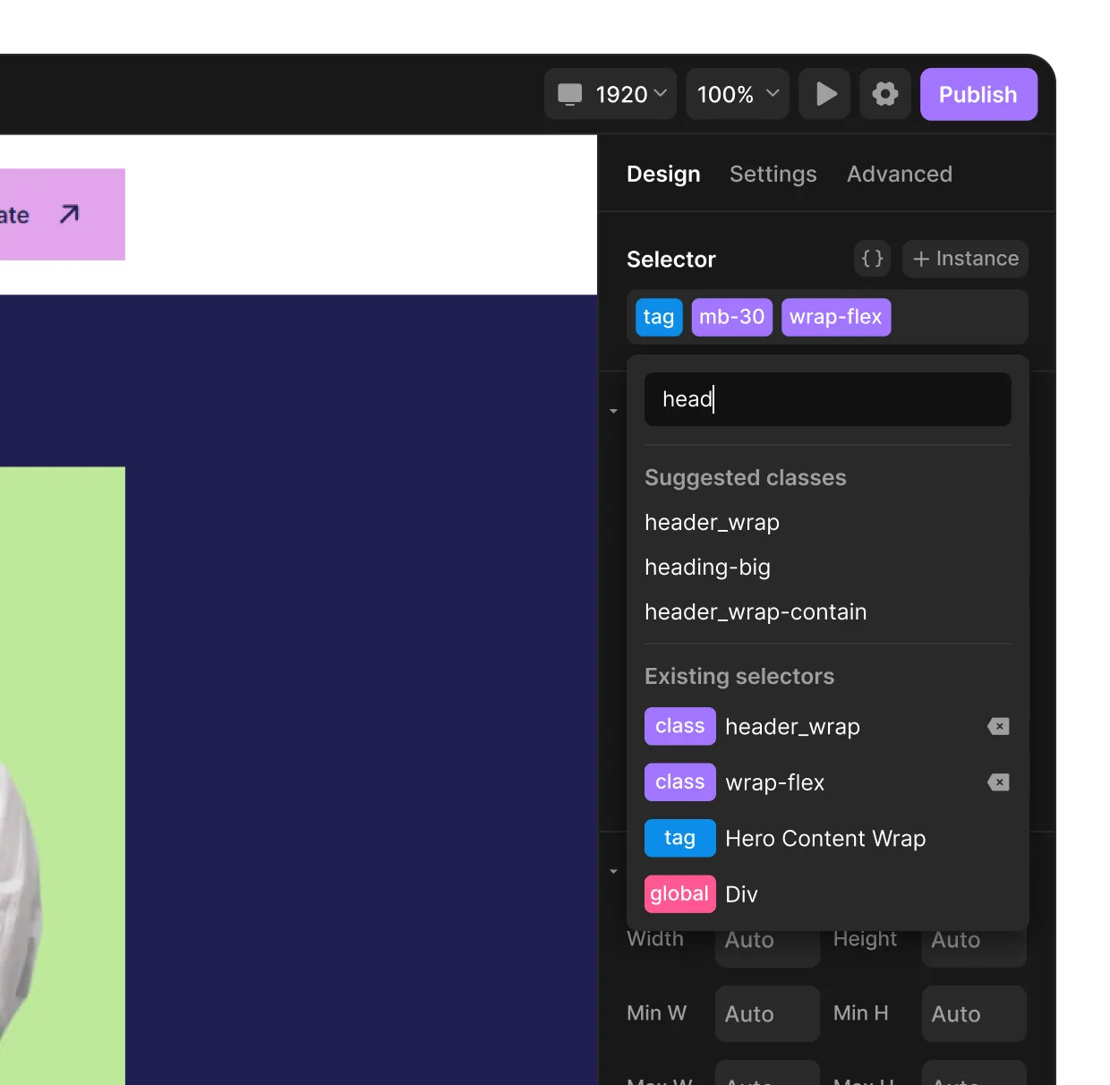Click the curly braces CSS icon
This screenshot has height=1085, width=1110.
coord(873,259)
